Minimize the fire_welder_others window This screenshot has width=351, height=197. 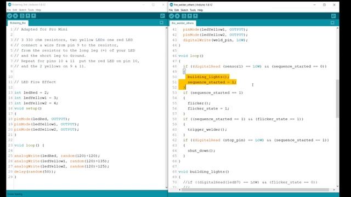314,5
